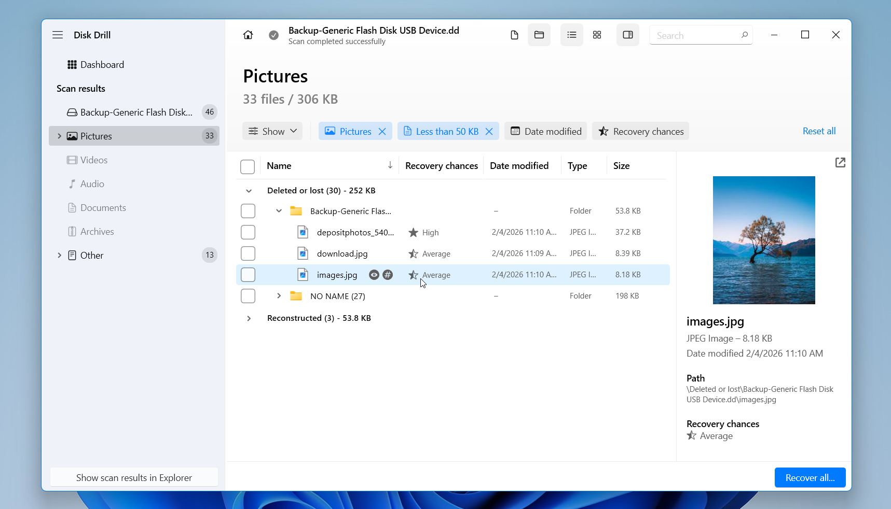
Task: Sort by Recovery chances column
Action: [442, 166]
